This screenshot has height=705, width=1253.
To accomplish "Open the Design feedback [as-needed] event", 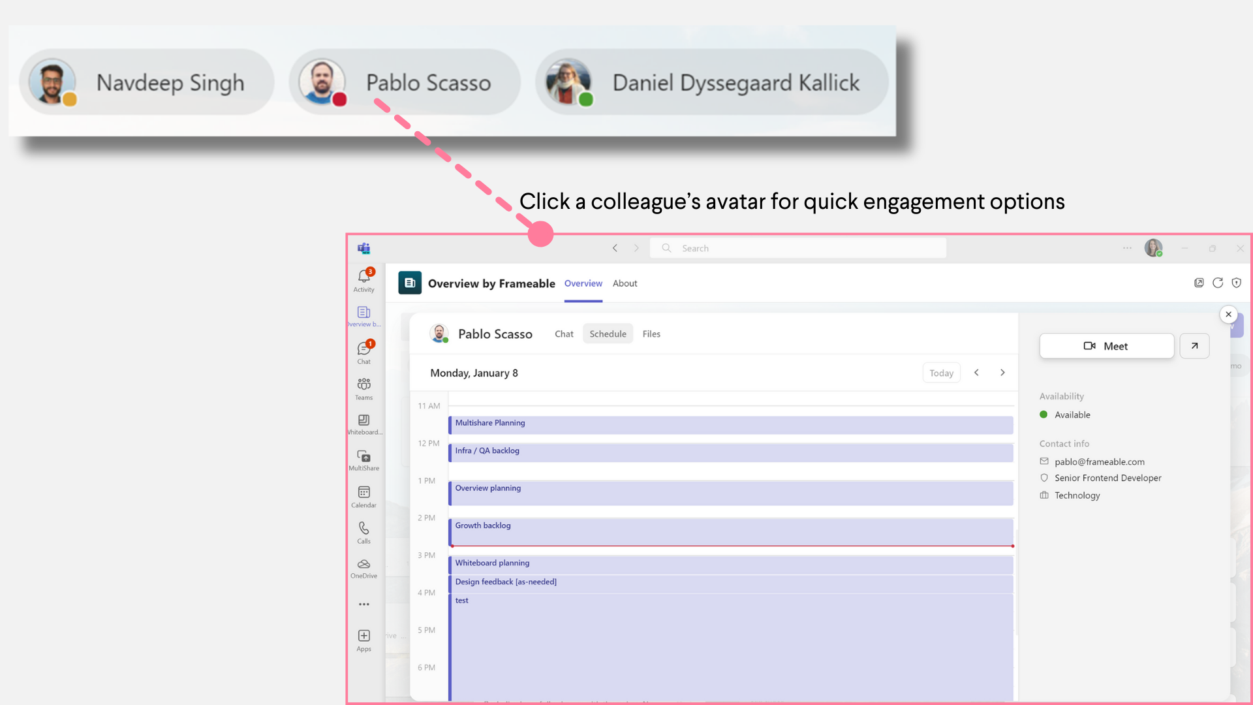I will (731, 584).
